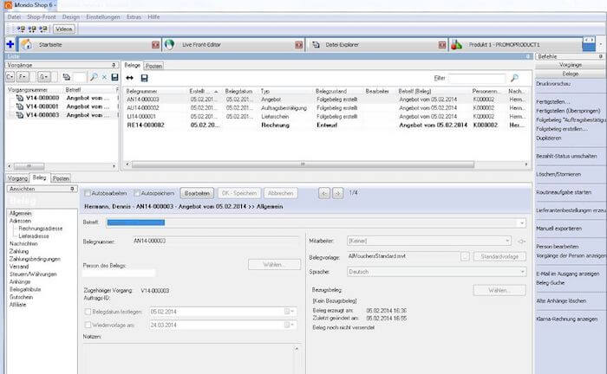Click the X clear icon in Vorgänge toolbar
Viewport: 607px width, 374px height.
click(x=104, y=77)
